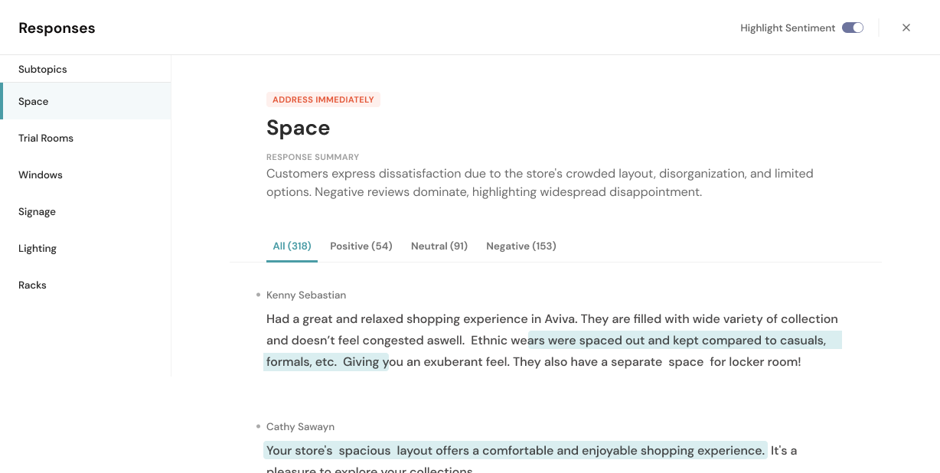This screenshot has width=940, height=473.
Task: View the Negative (153) responses tab
Action: tap(521, 246)
